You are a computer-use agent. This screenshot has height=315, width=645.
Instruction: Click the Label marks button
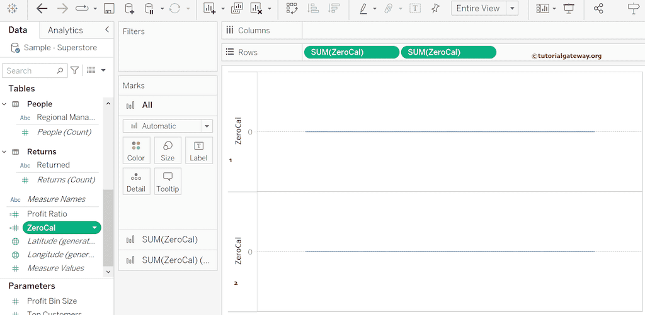tap(198, 150)
